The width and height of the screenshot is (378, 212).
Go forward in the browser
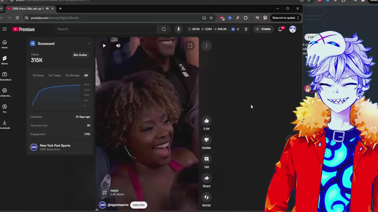(9, 18)
